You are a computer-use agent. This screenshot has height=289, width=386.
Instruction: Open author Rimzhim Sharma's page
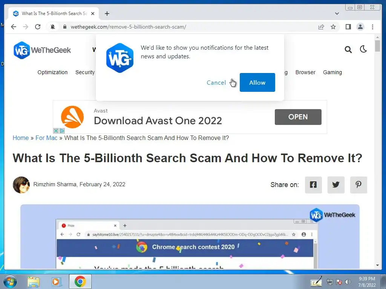coord(55,184)
